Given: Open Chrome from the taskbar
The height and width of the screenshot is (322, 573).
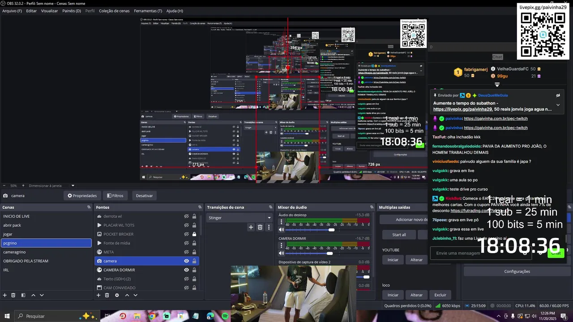Looking at the screenshot, I should (152, 316).
